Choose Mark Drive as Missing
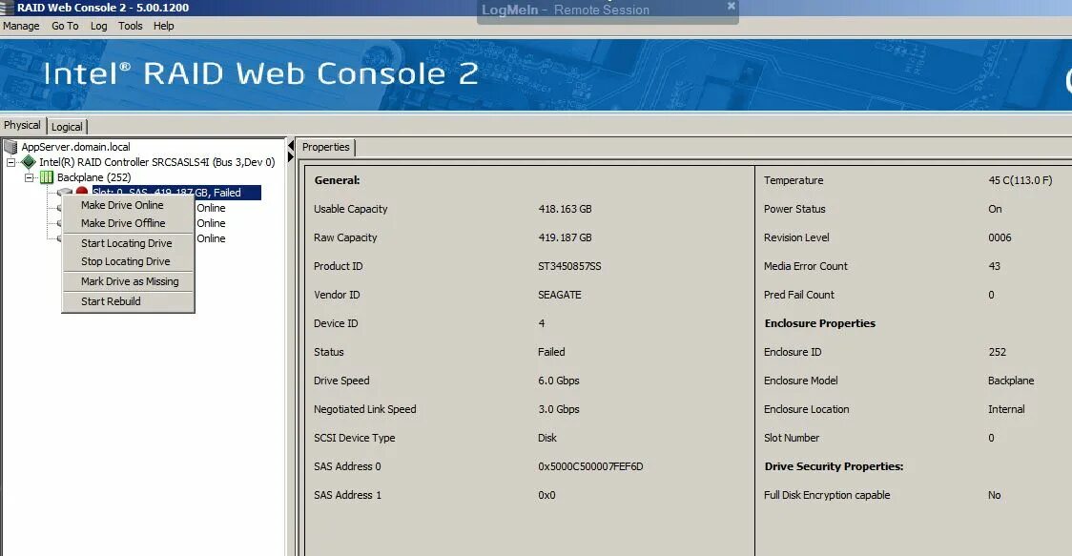The height and width of the screenshot is (556, 1072). 128,281
